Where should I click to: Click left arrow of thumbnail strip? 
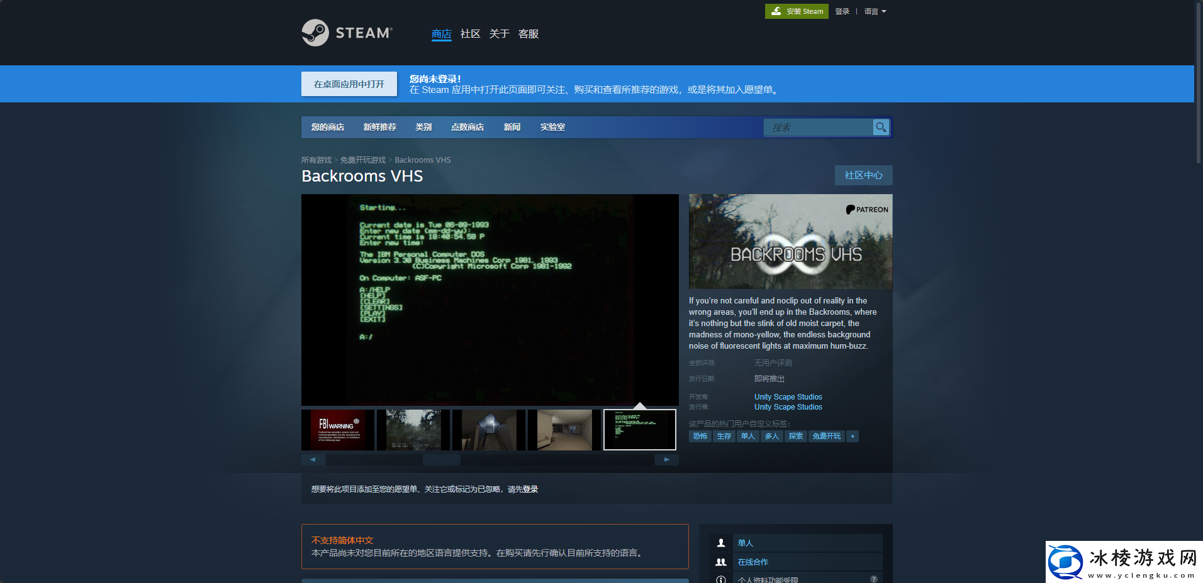pyautogui.click(x=313, y=460)
